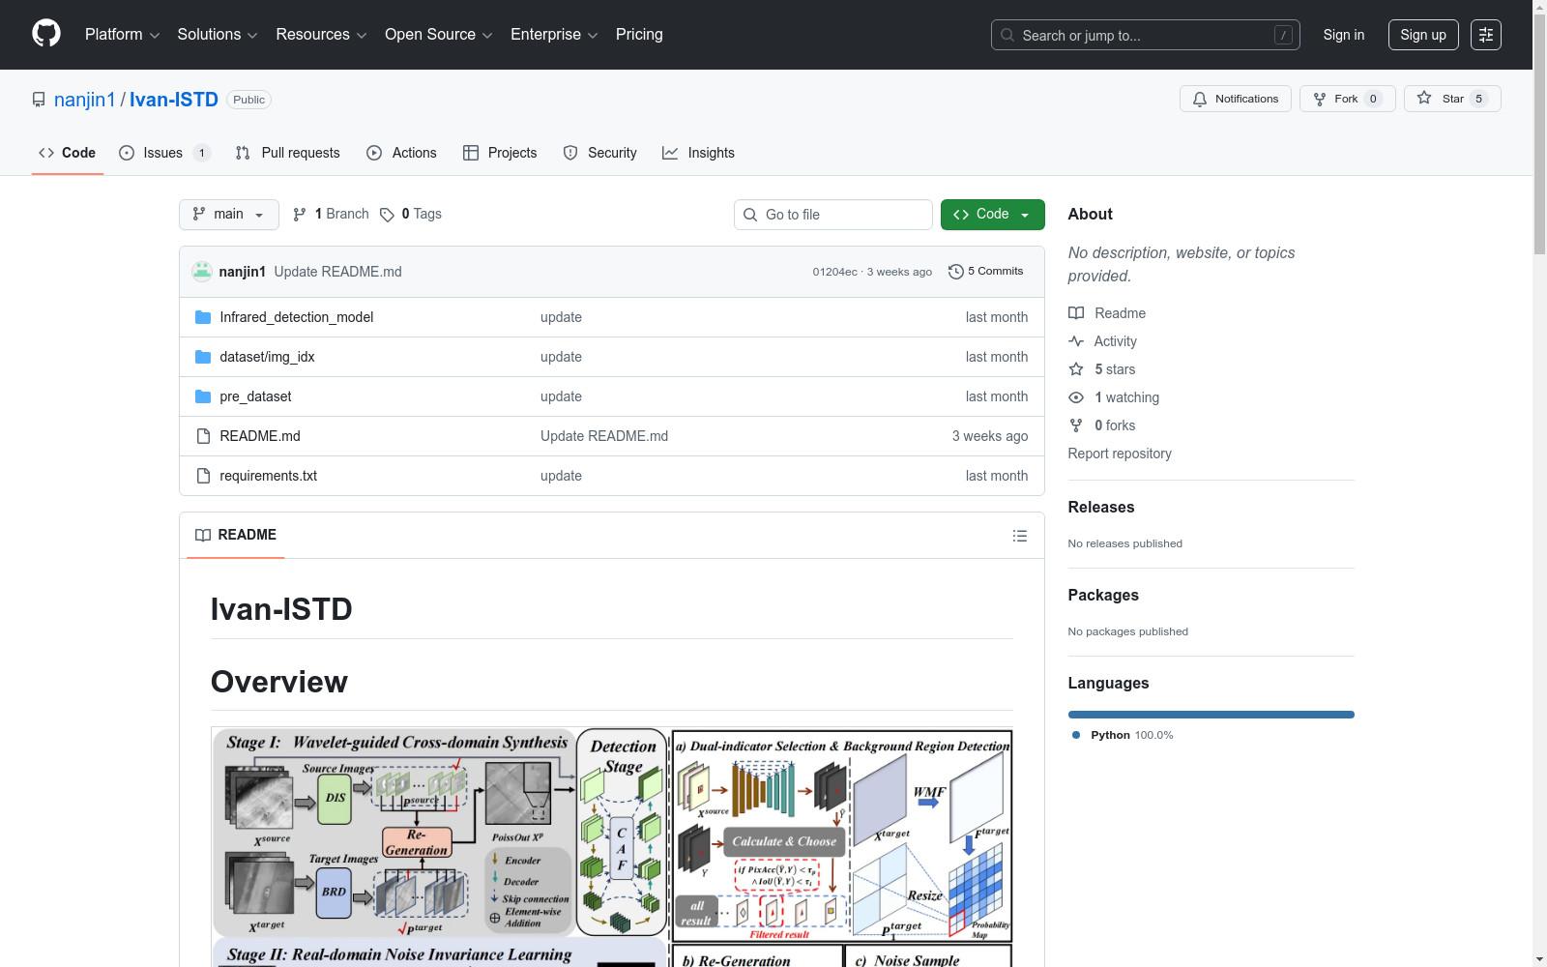This screenshot has height=967, width=1547.
Task: Expand the Resources menu
Action: click(x=321, y=35)
